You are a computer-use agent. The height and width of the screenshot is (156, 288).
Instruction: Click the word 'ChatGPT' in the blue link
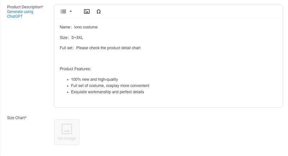click(x=15, y=16)
